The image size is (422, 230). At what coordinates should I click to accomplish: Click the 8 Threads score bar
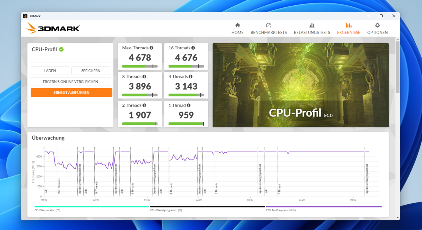tap(140, 95)
